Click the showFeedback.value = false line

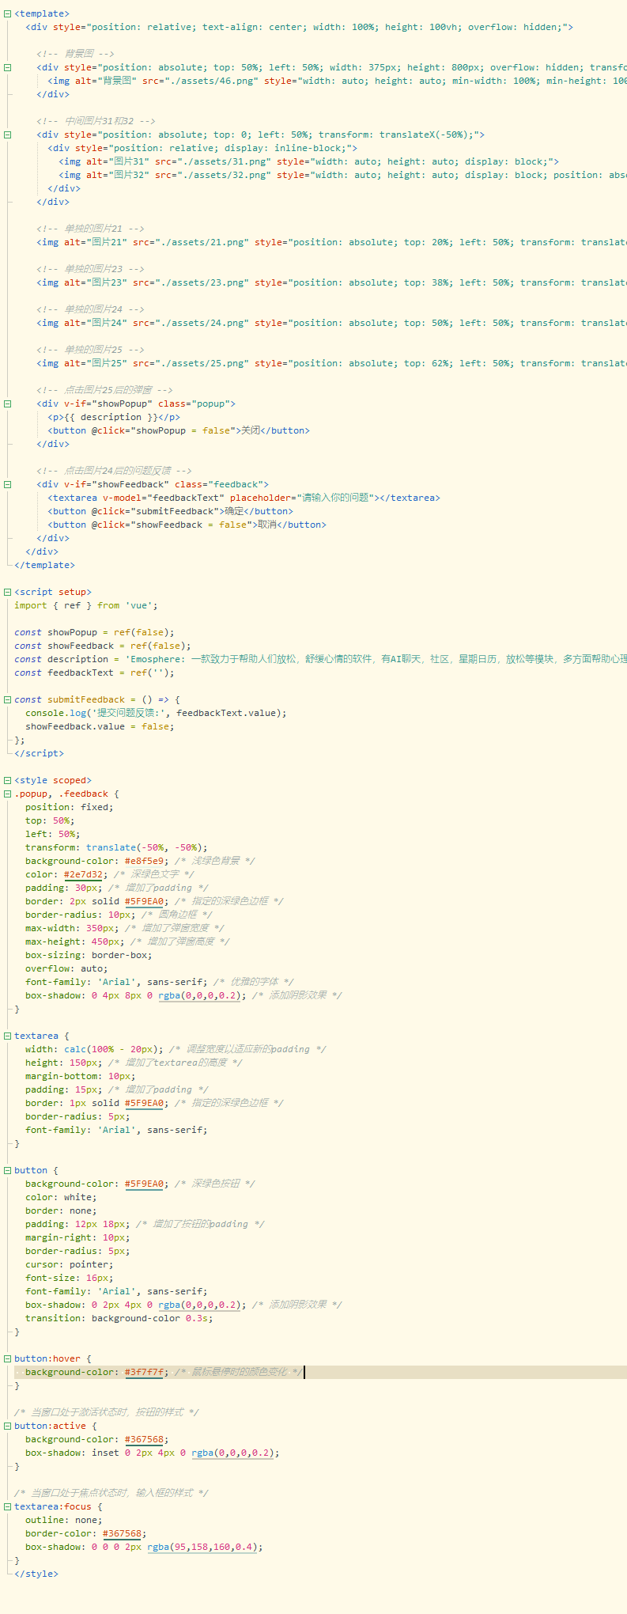100,726
